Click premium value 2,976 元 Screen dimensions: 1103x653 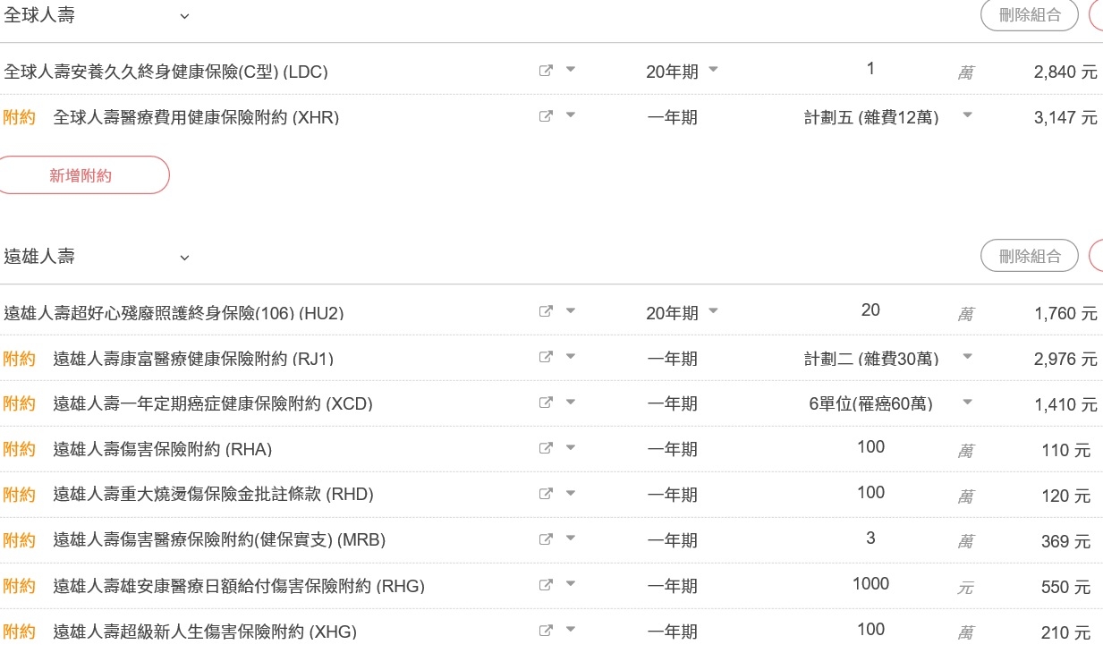pyautogui.click(x=1065, y=359)
